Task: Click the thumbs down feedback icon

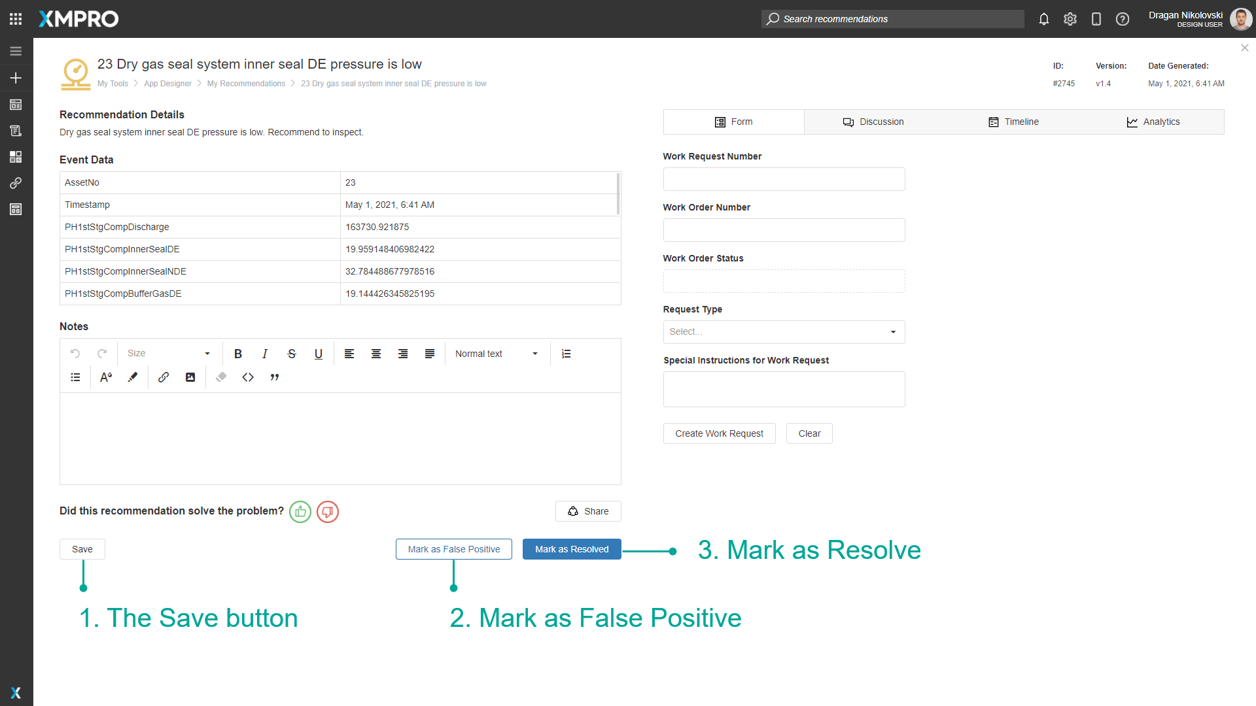Action: coord(328,511)
